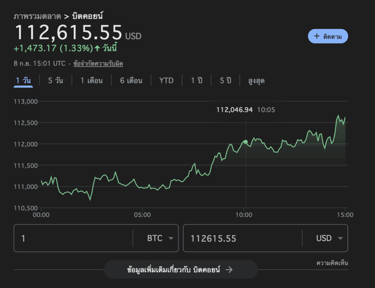Image resolution: width=375 pixels, height=288 pixels.
Task: Open the BTC currency dropdown arrow
Action: click(x=171, y=238)
